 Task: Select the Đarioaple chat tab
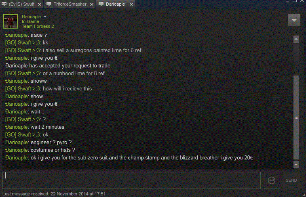click(x=116, y=4)
